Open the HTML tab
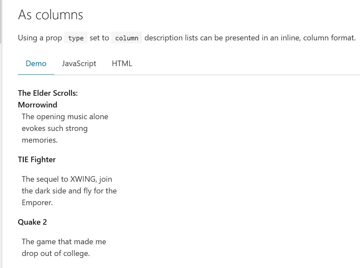 (x=122, y=63)
